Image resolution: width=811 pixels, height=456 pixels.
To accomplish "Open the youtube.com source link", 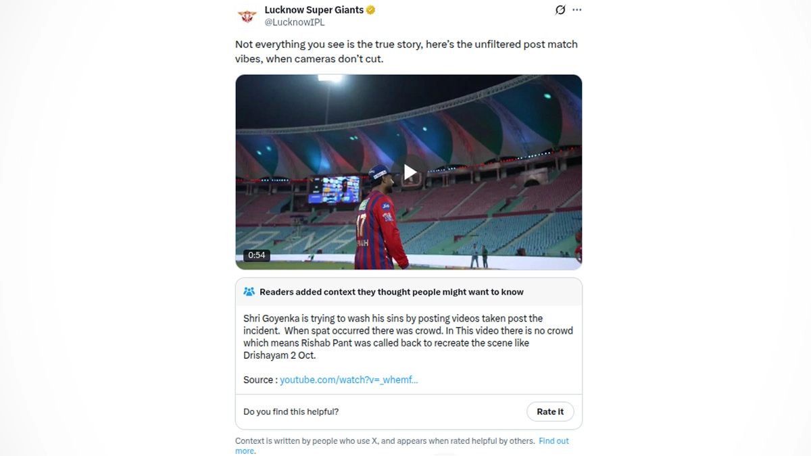I will [349, 380].
